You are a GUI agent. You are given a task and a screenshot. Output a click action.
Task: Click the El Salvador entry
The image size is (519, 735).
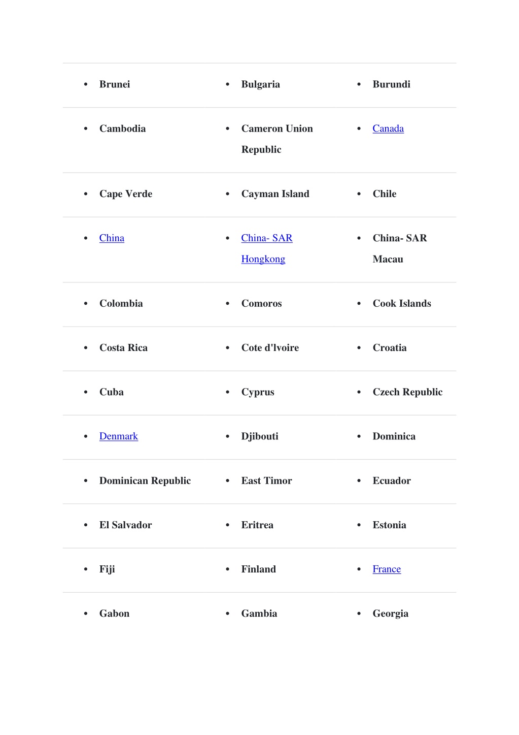click(x=126, y=525)
